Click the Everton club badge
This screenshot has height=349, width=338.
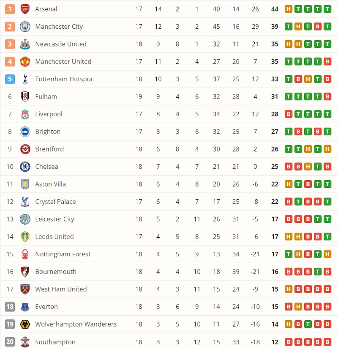[25, 306]
